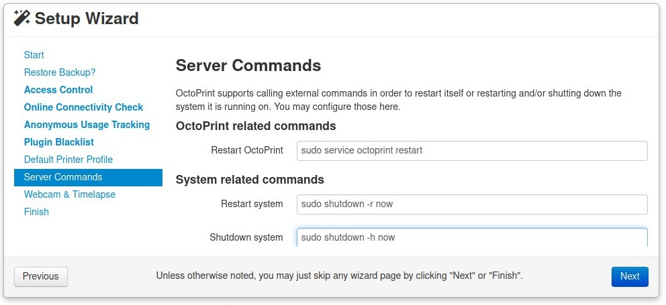Open the Default Printer Profile step
The image size is (666, 305).
click(x=68, y=160)
